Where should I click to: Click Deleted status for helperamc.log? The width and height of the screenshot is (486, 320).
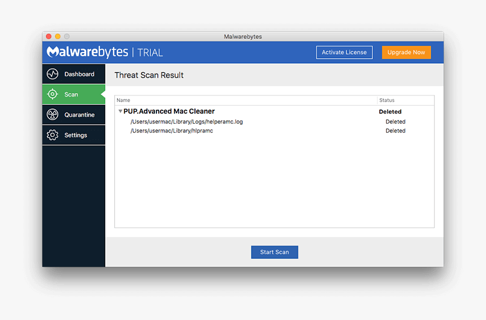click(x=395, y=122)
